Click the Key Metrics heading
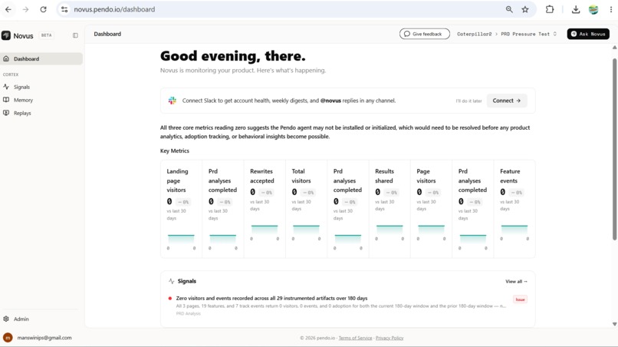This screenshot has height=347, width=618. (x=175, y=150)
